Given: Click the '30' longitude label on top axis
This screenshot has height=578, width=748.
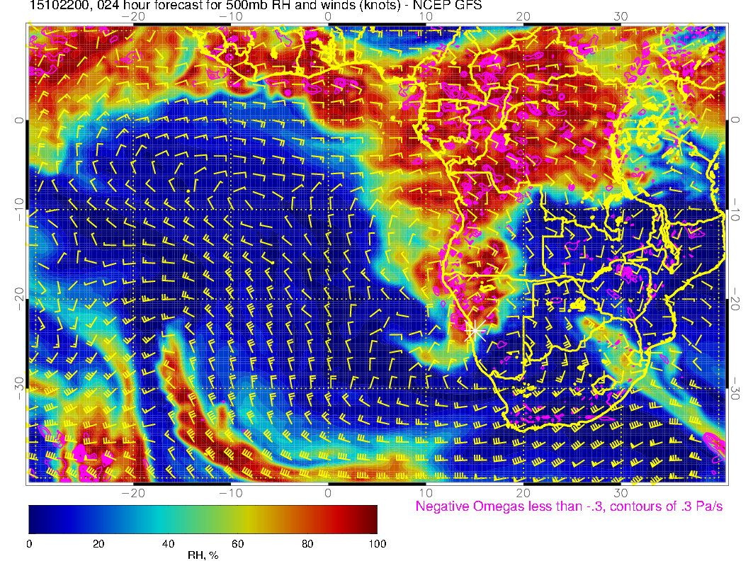Looking at the screenshot, I should pyautogui.click(x=620, y=16).
